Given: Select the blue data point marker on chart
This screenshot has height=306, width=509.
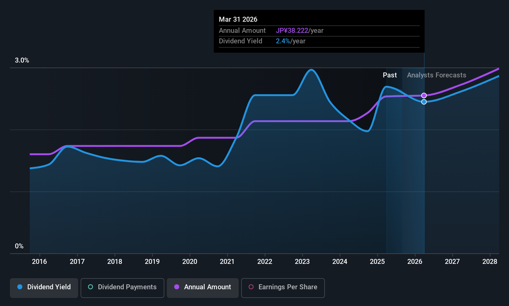Looking at the screenshot, I should tap(424, 102).
